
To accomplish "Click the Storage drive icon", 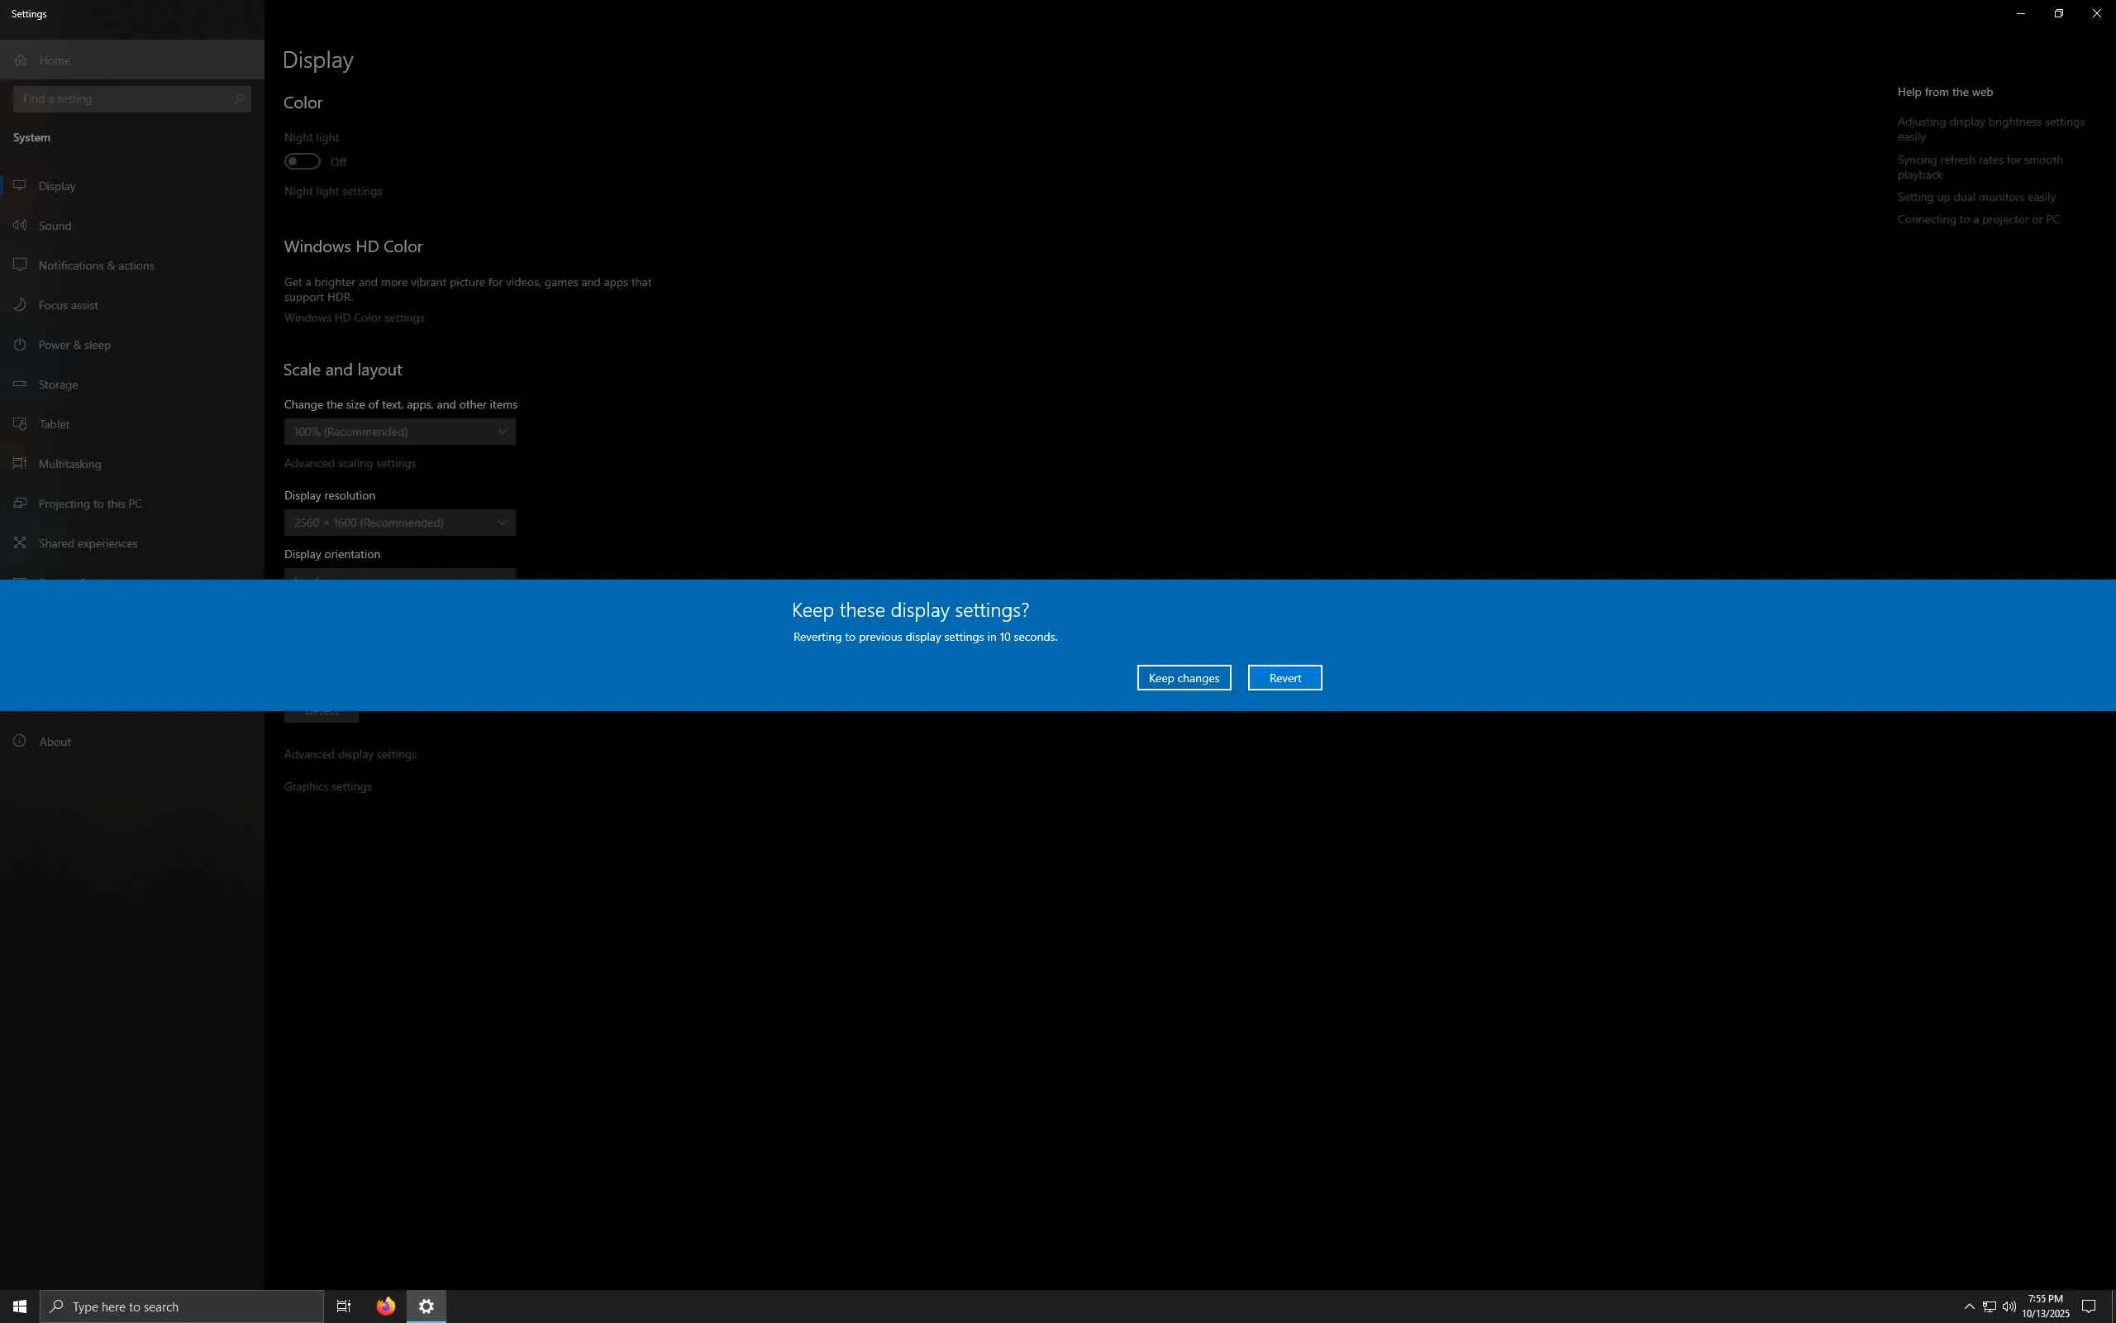I will point(20,384).
